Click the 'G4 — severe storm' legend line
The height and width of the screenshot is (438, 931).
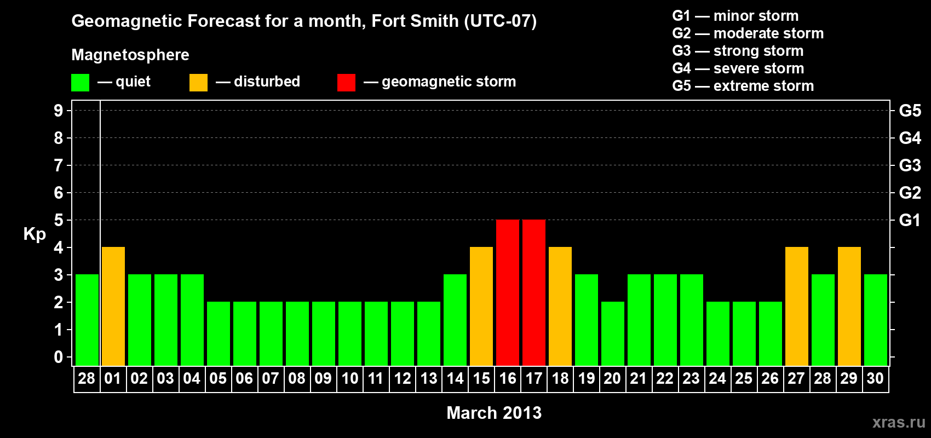(738, 68)
